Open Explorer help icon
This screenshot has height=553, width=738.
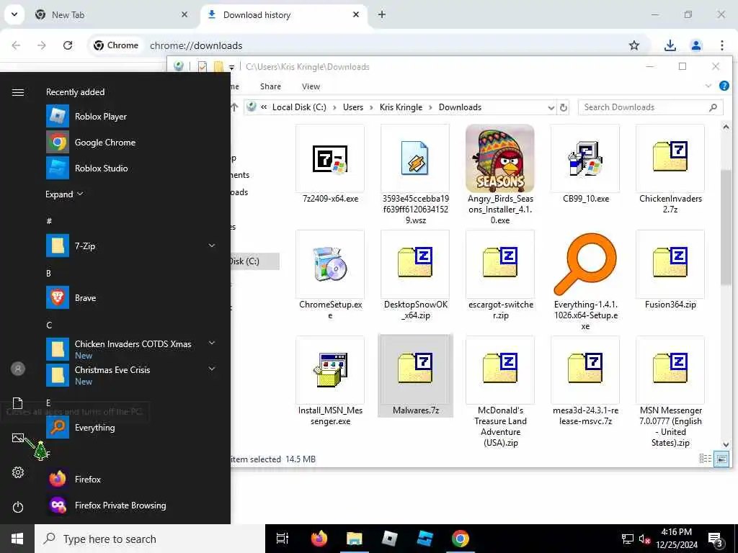(724, 86)
